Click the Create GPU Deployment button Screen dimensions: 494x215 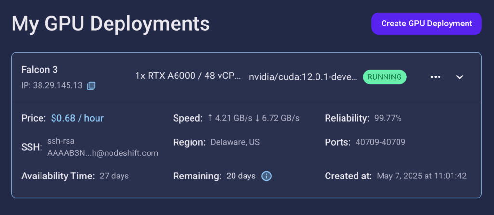pyautogui.click(x=426, y=24)
